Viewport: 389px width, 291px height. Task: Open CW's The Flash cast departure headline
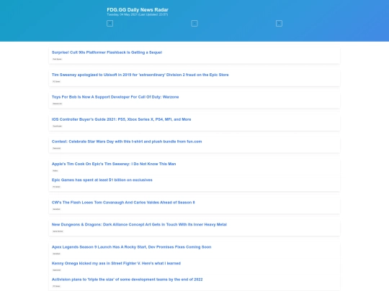pos(123,203)
